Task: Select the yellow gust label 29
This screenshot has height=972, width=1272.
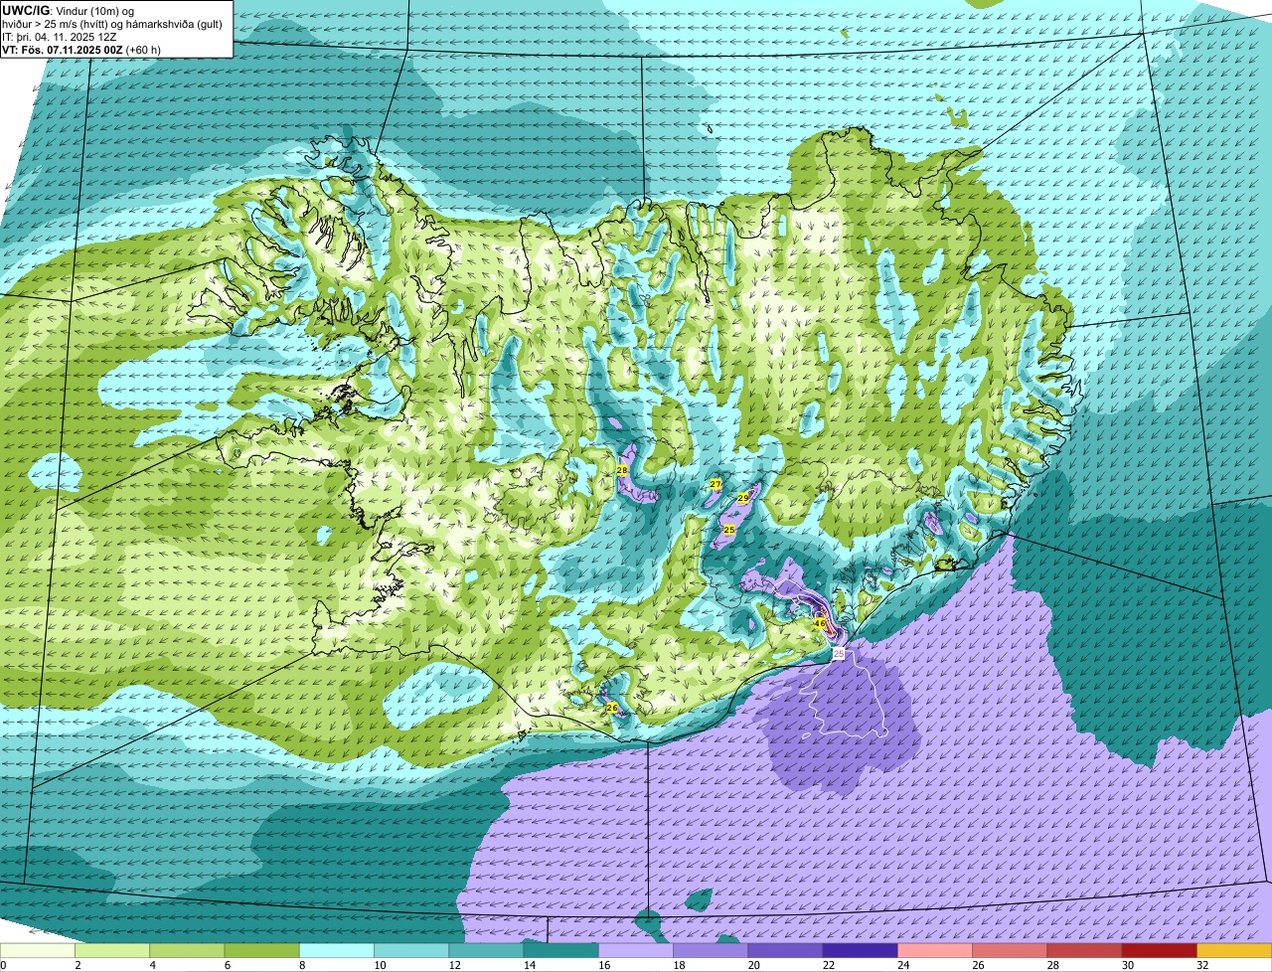Action: click(x=743, y=498)
